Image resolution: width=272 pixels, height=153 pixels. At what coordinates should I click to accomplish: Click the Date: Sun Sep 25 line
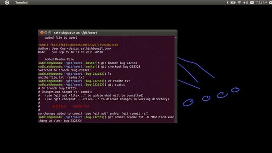[x=71, y=52]
